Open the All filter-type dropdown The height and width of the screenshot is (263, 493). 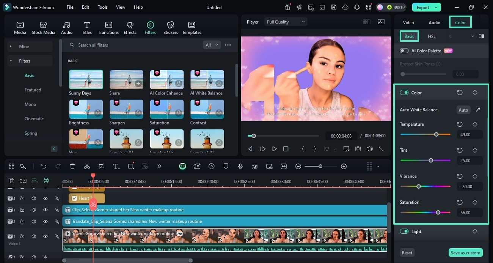tap(212, 45)
